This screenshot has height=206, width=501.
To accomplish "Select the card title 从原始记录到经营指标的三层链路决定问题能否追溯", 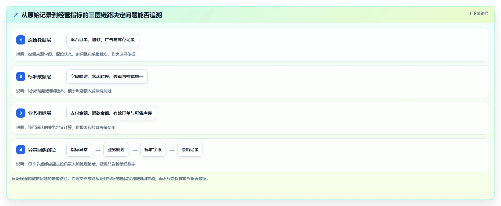I will (x=91, y=15).
